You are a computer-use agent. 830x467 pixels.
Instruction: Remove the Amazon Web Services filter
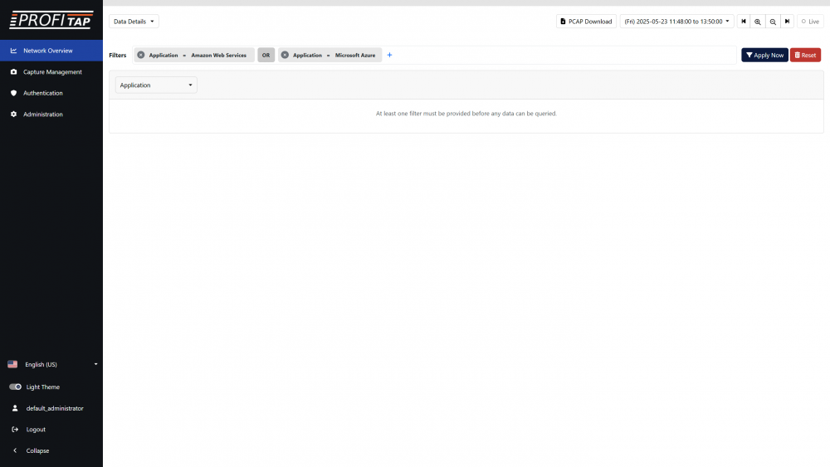coord(141,55)
